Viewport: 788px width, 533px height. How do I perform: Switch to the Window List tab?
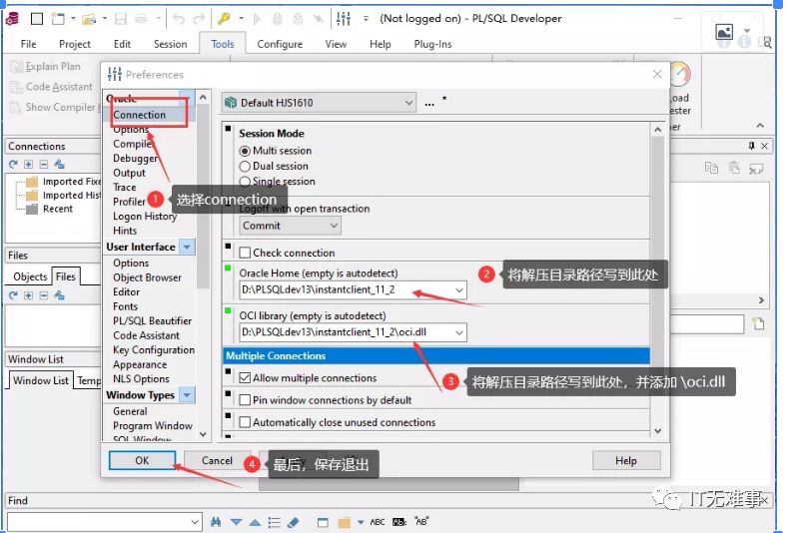41,381
